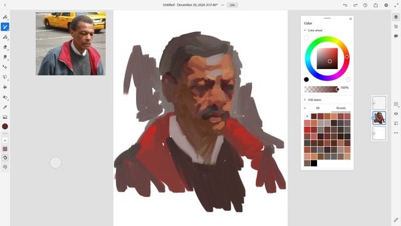Select the Shapes tool

coord(5,97)
